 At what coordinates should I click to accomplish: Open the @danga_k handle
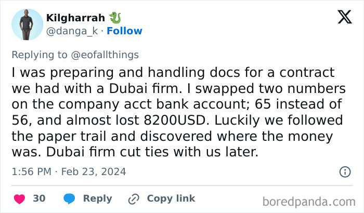pyautogui.click(x=73, y=31)
